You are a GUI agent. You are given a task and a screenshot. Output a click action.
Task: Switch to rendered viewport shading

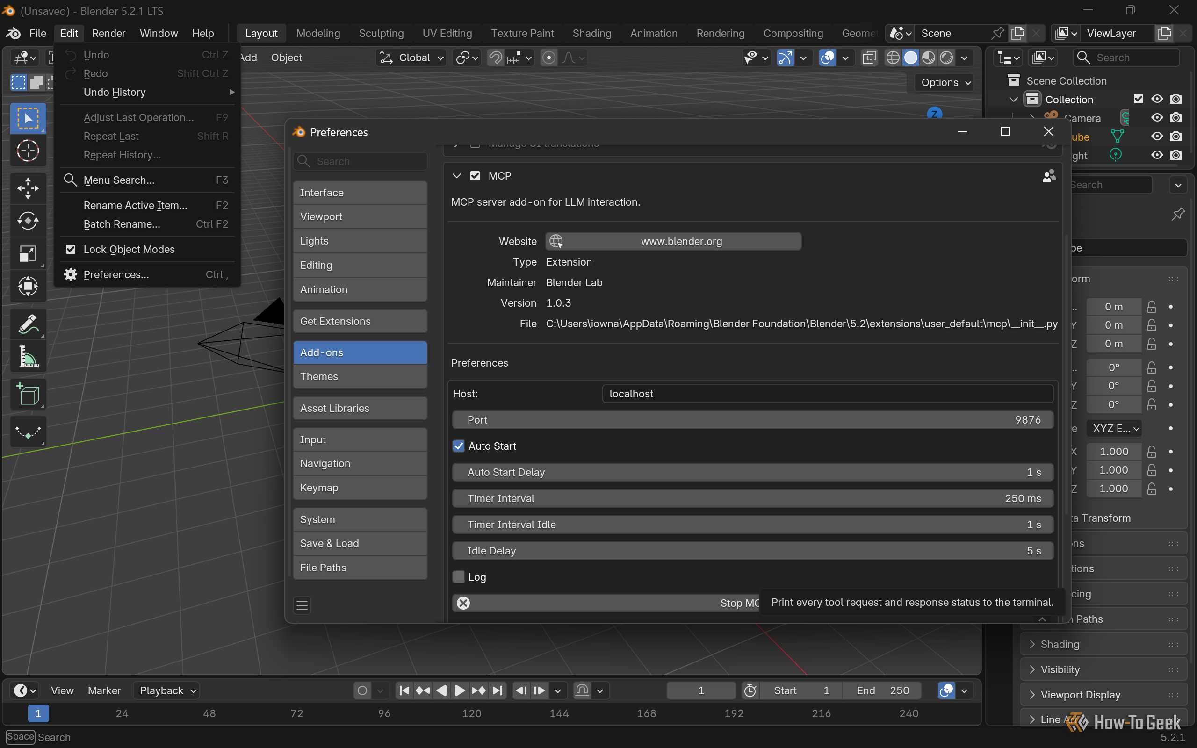pos(946,58)
